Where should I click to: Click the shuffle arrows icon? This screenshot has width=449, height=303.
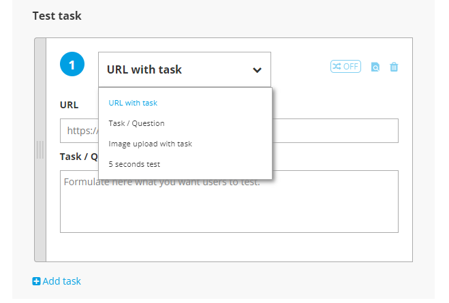pos(337,66)
